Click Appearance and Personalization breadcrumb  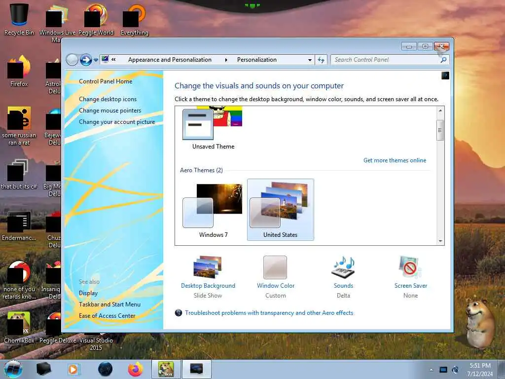pos(170,60)
